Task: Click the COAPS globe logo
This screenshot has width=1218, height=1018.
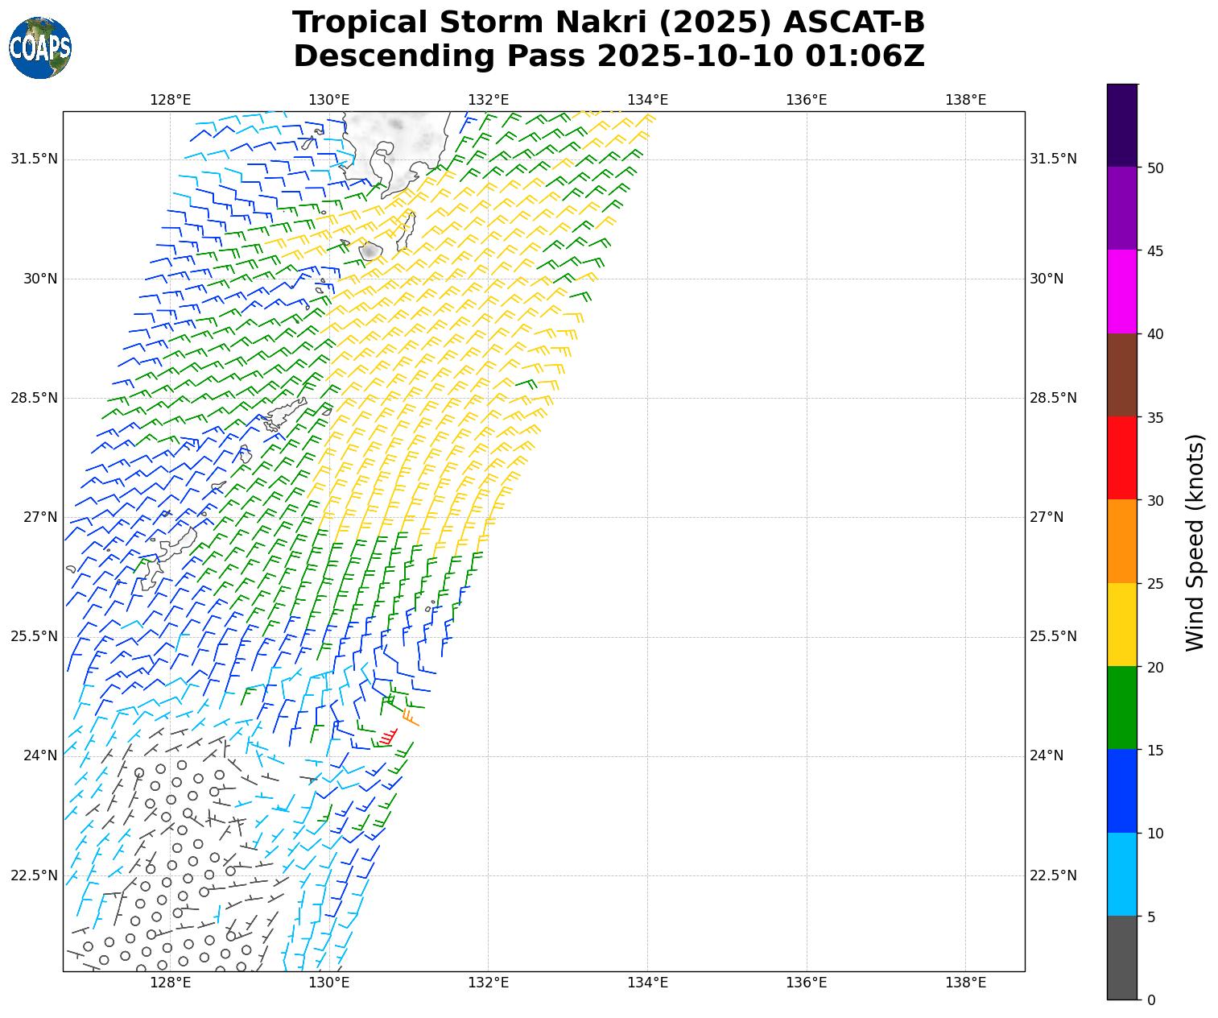Action: [x=40, y=48]
